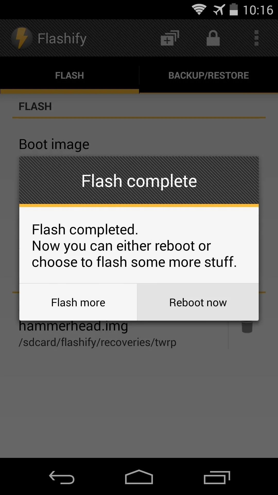Tap the airplane mode status icon
Screen dimensions: 278x495
pos(219,10)
